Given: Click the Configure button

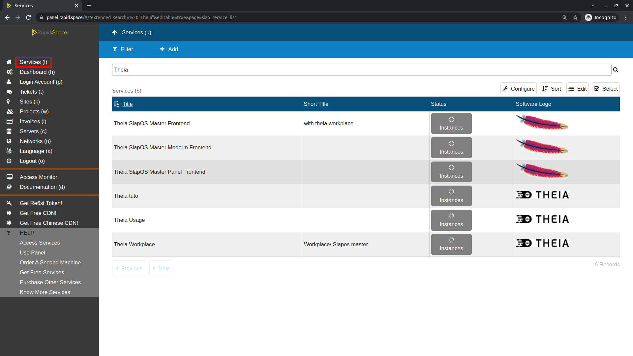Looking at the screenshot, I should [518, 89].
